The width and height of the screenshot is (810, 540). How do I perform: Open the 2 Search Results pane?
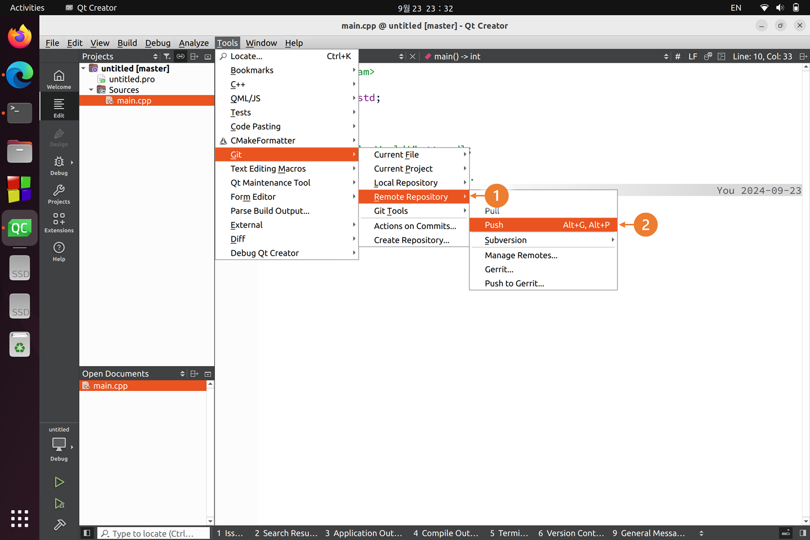click(x=286, y=533)
